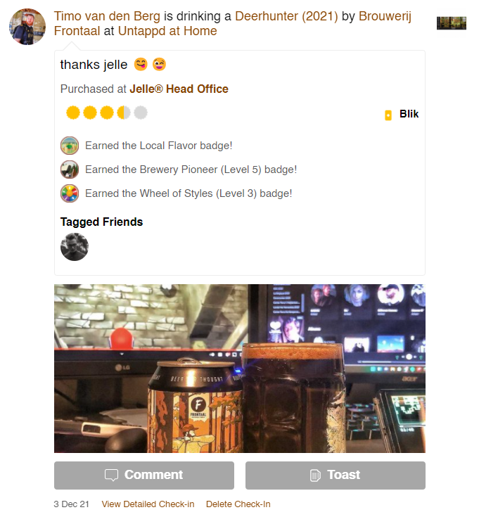This screenshot has width=479, height=517.
Task: Click the Comment button
Action: click(144, 475)
